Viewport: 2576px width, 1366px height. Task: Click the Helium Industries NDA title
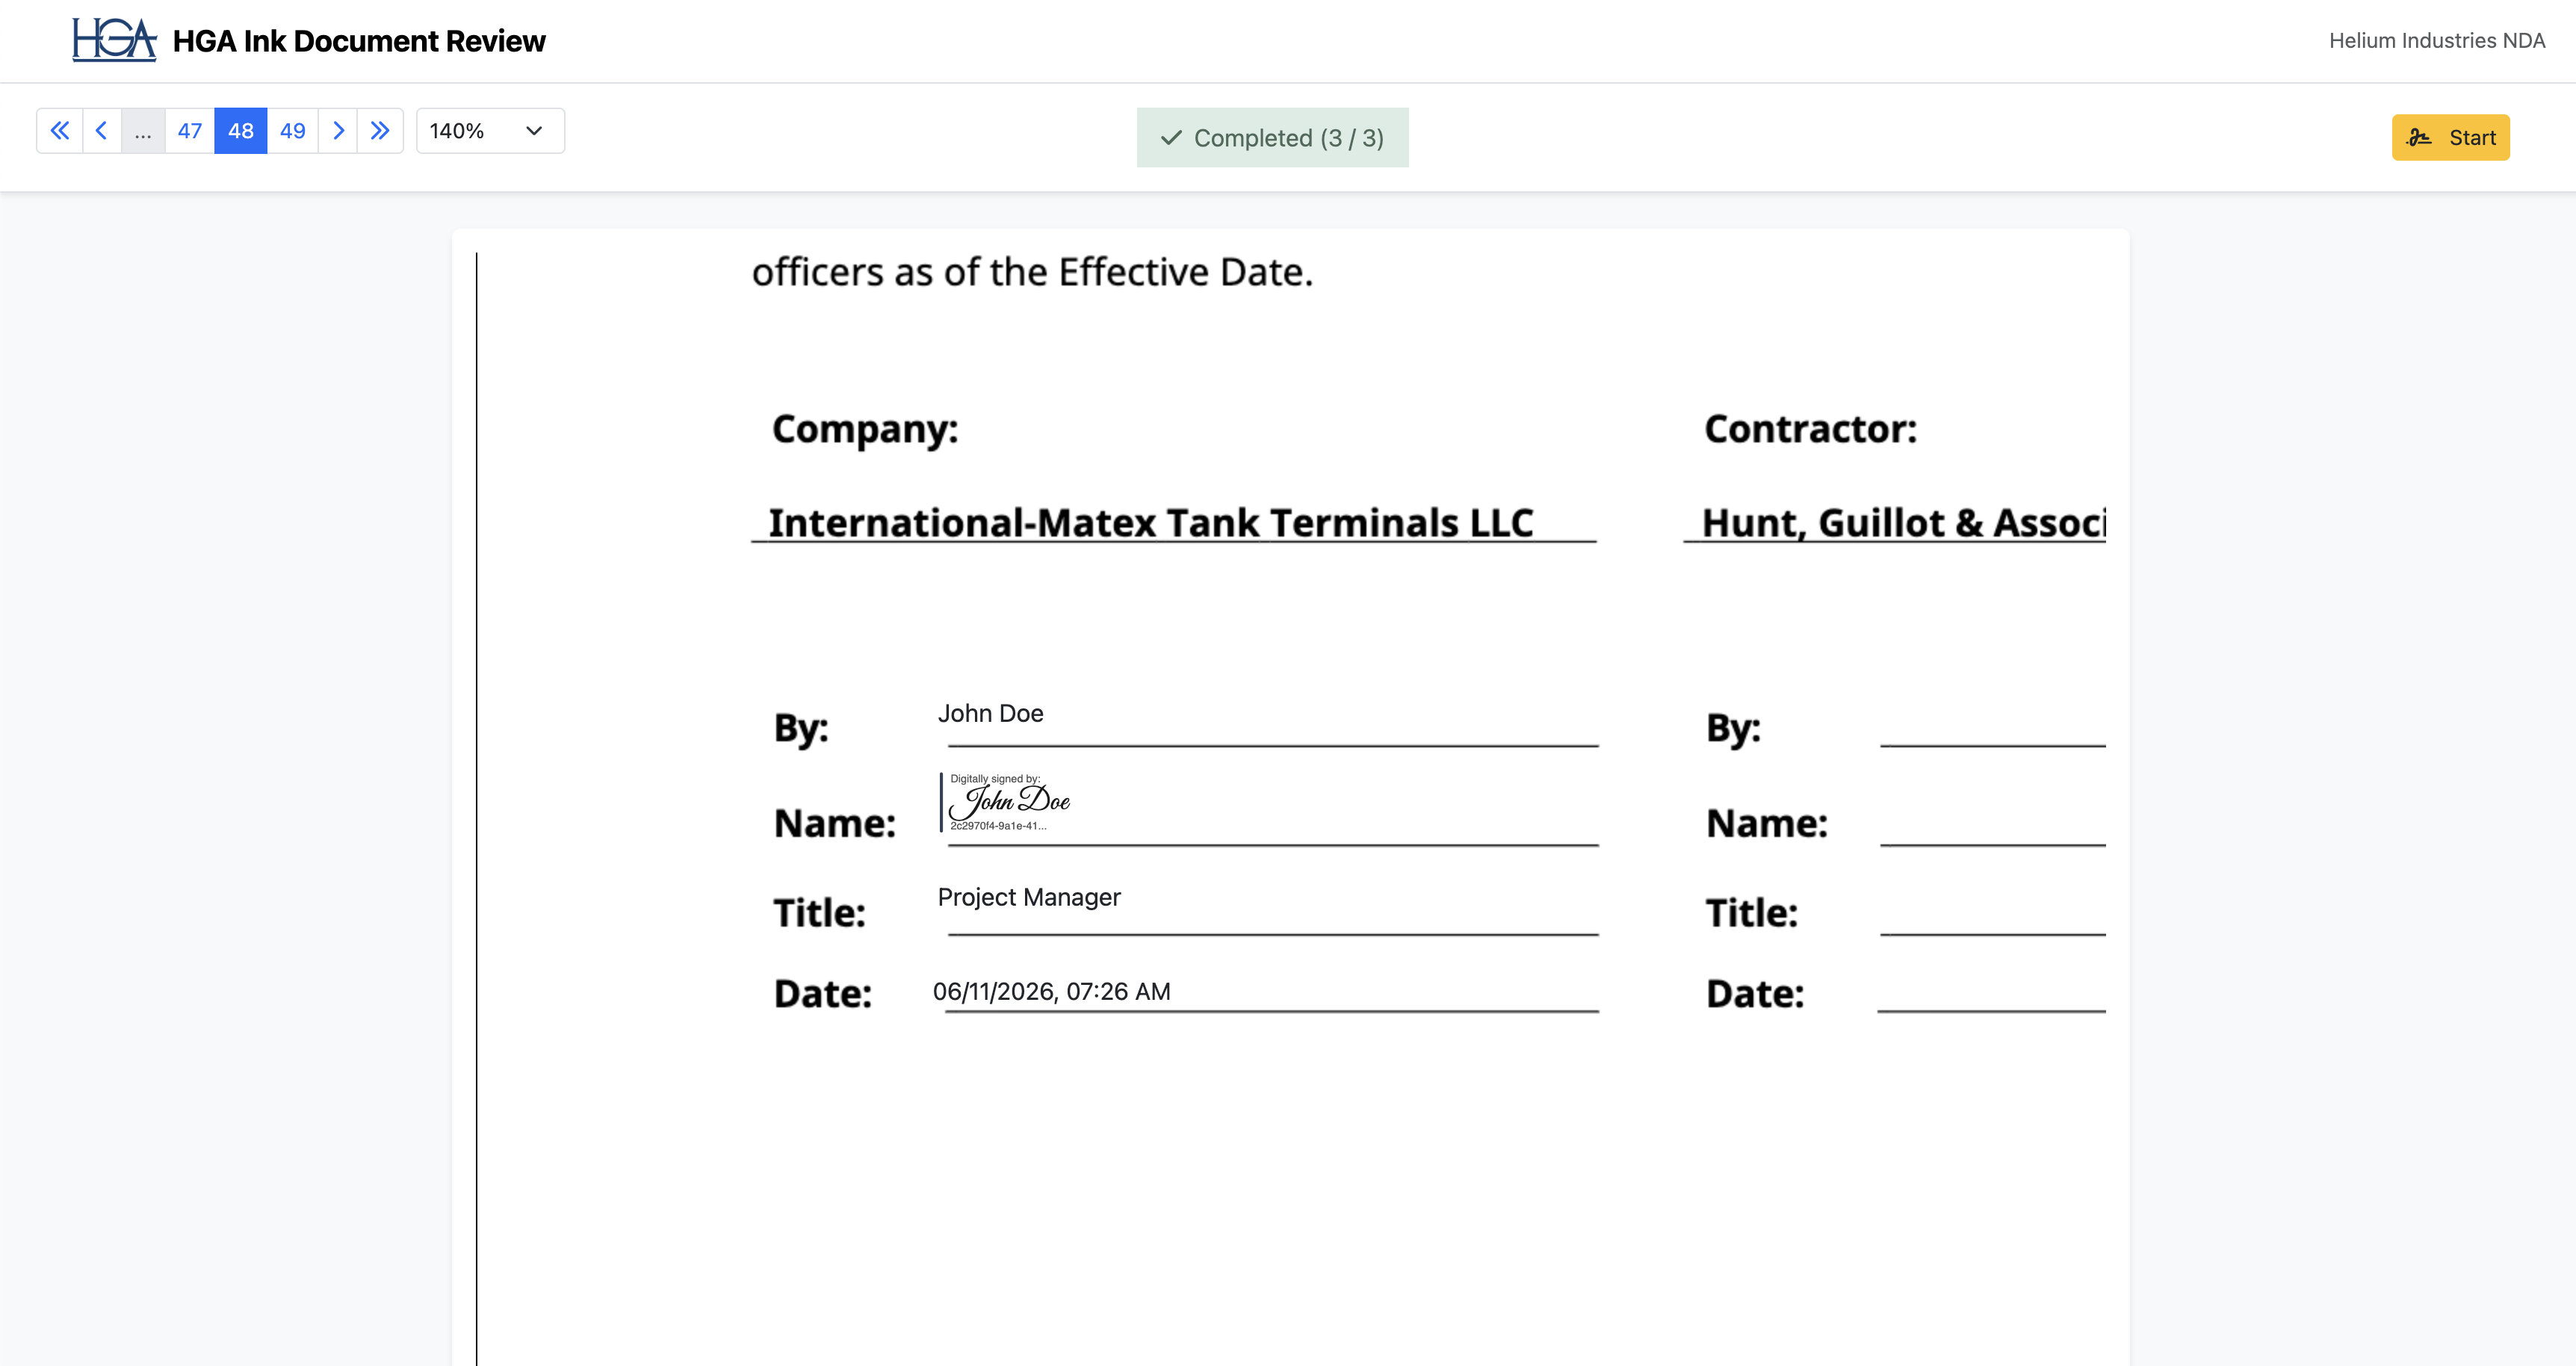tap(2437, 41)
